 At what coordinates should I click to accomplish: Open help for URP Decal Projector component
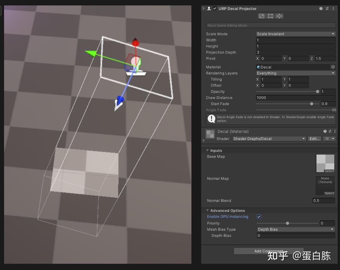pos(321,8)
